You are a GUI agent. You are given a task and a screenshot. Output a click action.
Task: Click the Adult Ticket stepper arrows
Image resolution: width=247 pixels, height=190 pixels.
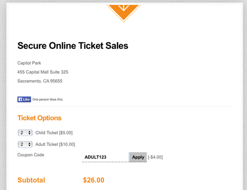point(30,144)
